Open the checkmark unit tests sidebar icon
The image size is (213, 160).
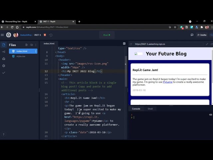pyautogui.click(x=4, y=73)
